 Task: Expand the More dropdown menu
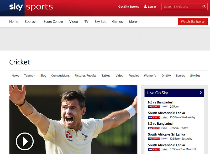tap(134, 21)
